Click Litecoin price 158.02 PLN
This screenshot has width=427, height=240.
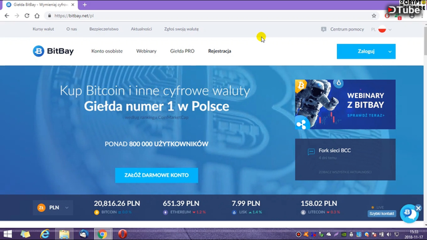click(x=319, y=203)
